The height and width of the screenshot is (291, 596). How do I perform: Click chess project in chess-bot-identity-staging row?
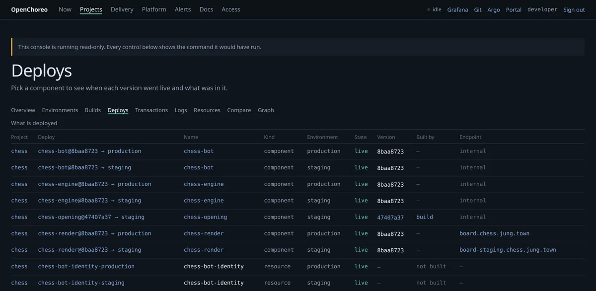[x=19, y=283]
